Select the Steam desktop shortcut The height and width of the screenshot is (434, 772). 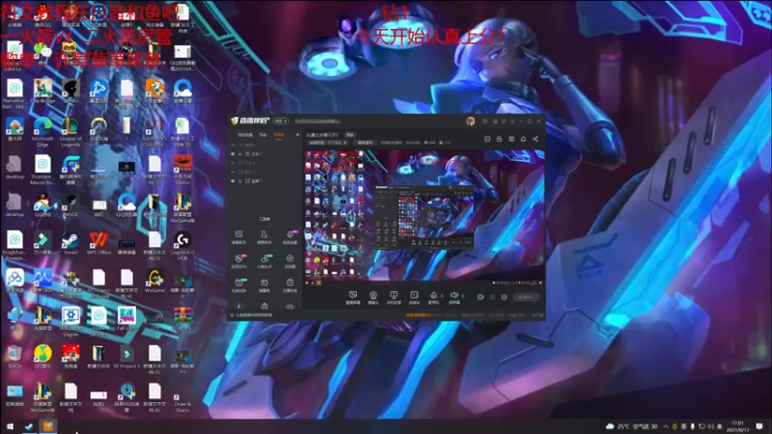coord(70,244)
